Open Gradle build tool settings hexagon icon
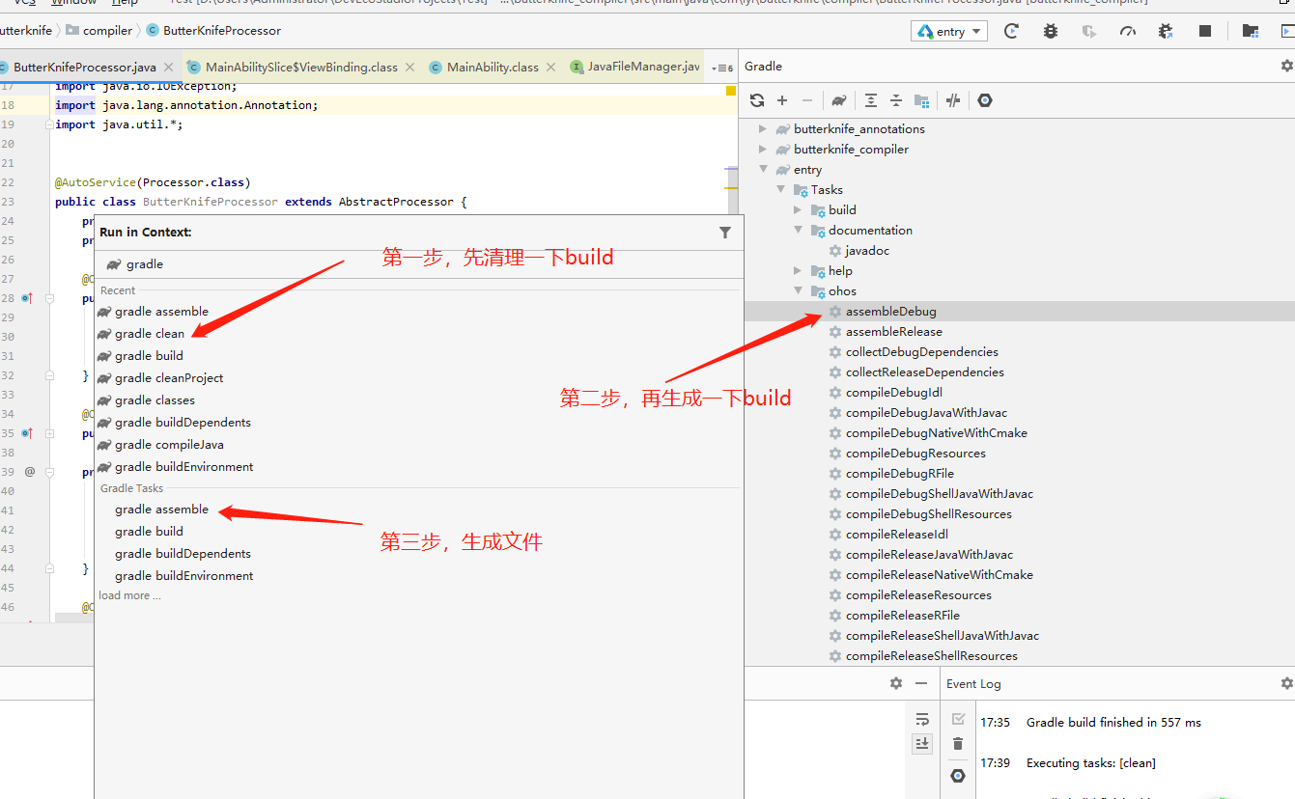This screenshot has width=1295, height=799. pyautogui.click(x=985, y=100)
